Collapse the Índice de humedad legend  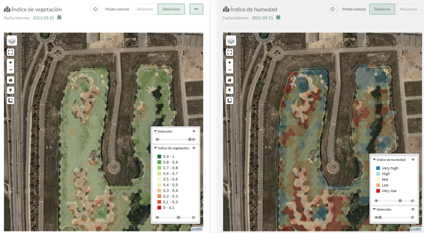pyautogui.click(x=374, y=160)
